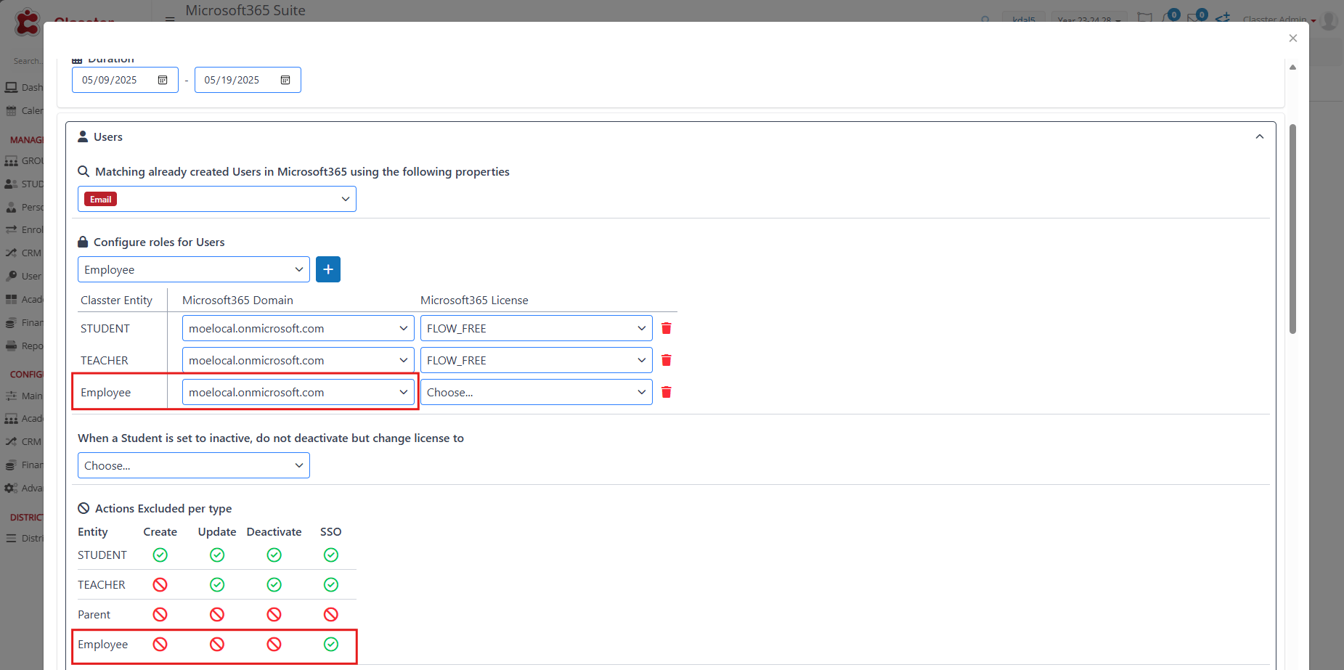The image size is (1344, 670).
Task: Add selected role with plus button
Action: click(328, 269)
